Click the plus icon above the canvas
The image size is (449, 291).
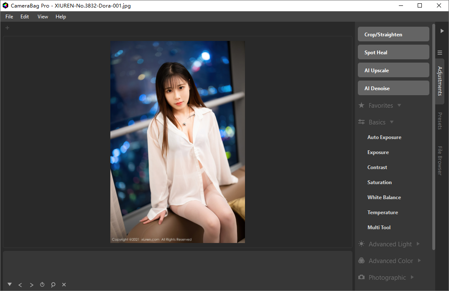(x=7, y=28)
